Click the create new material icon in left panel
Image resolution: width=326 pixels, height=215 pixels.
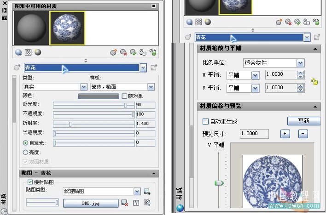(113, 52)
